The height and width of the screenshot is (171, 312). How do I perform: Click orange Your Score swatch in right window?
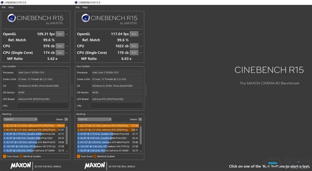[x=79, y=157]
